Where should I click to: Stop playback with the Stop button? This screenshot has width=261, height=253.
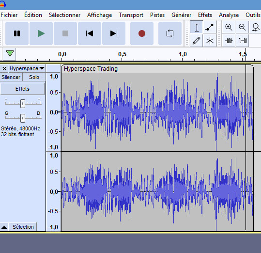(x=65, y=33)
